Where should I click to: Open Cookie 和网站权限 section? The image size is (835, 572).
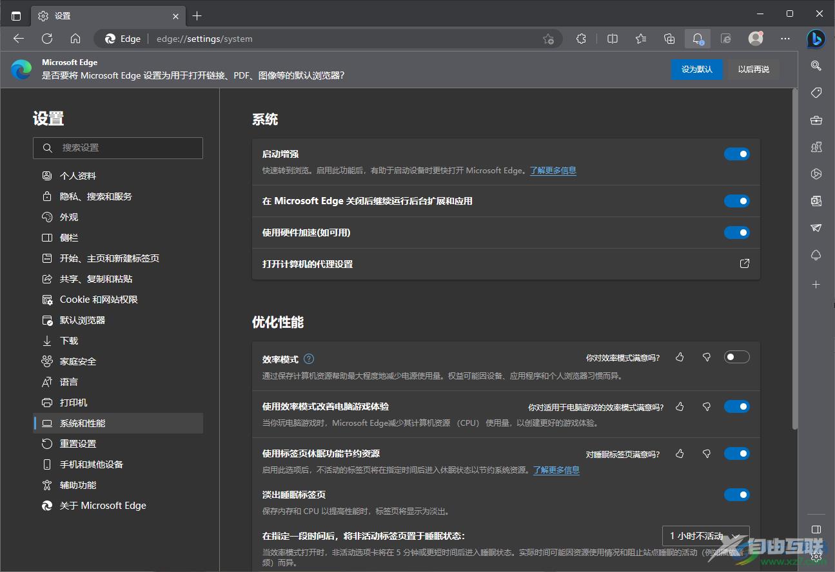118,300
